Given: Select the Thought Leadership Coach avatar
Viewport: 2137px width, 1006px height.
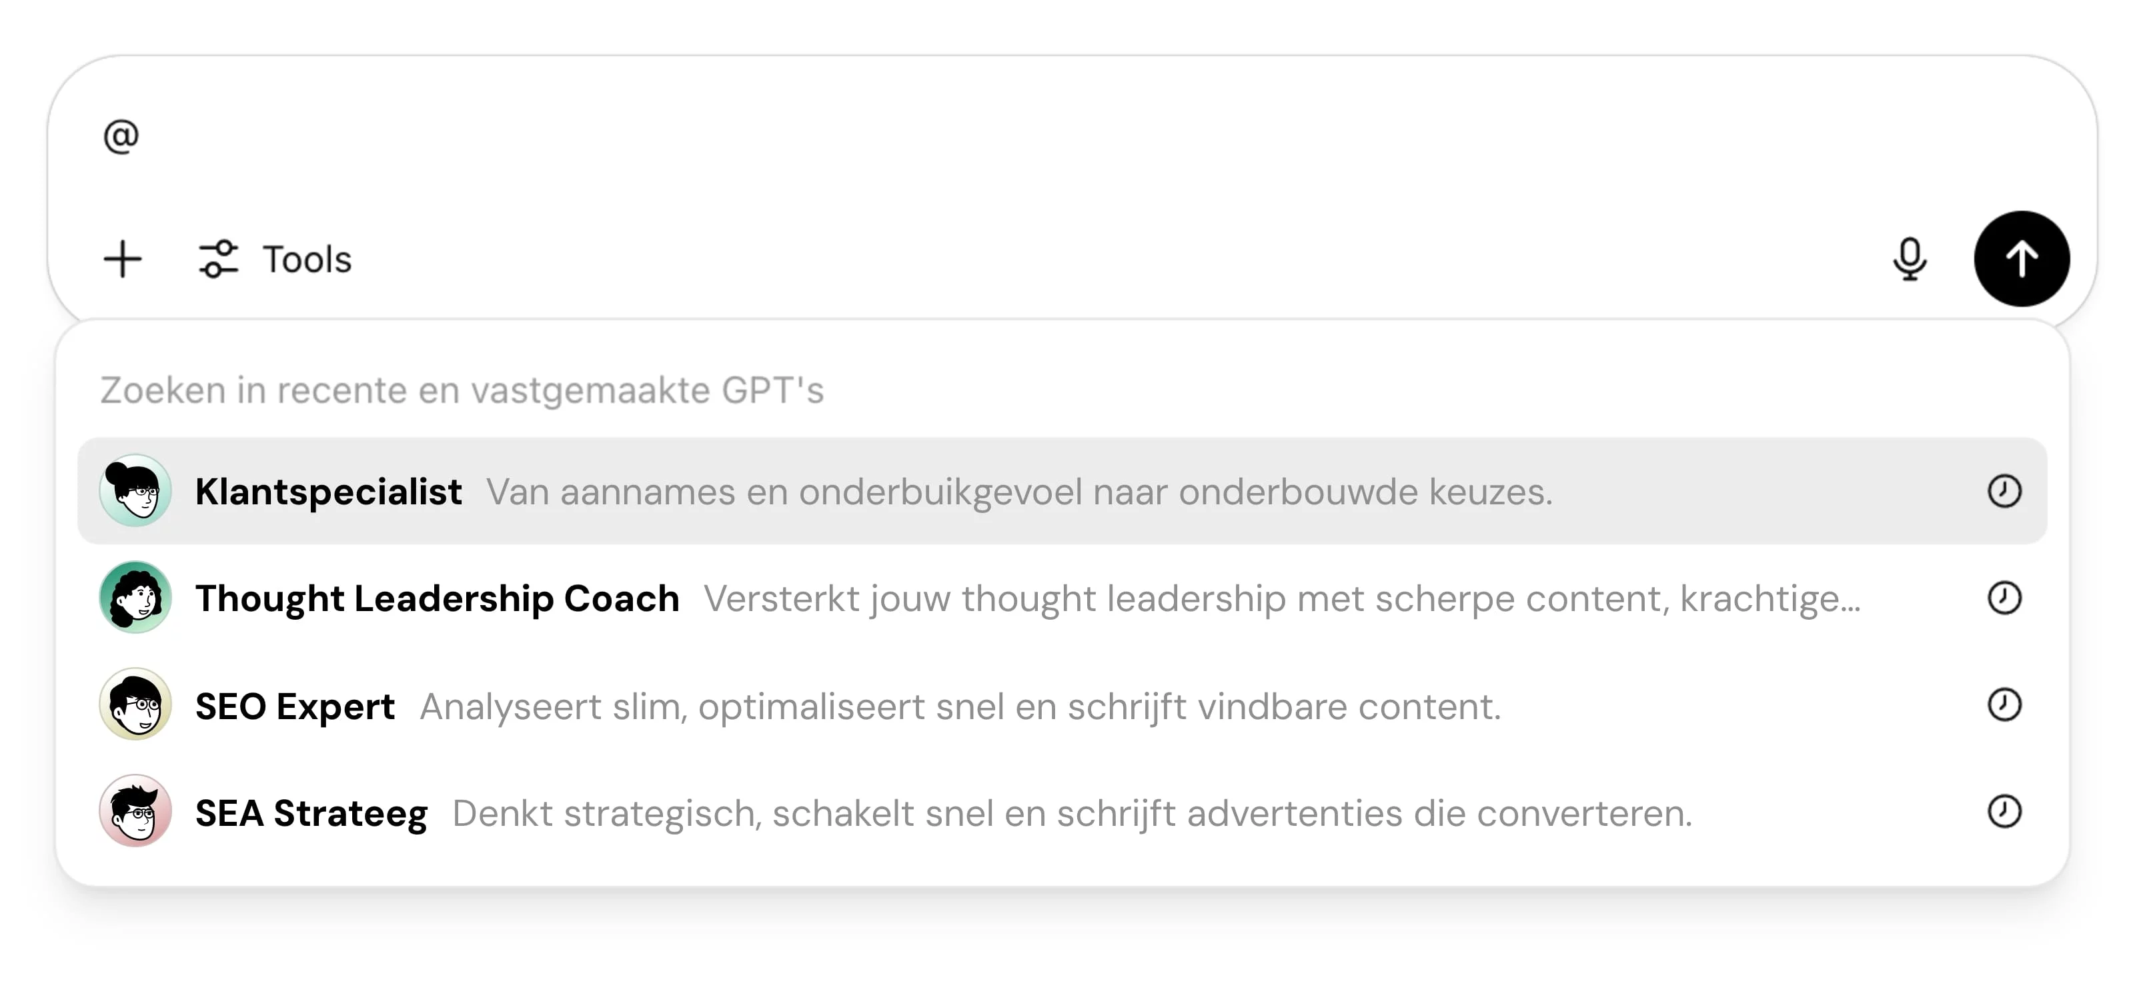Looking at the screenshot, I should point(135,598).
